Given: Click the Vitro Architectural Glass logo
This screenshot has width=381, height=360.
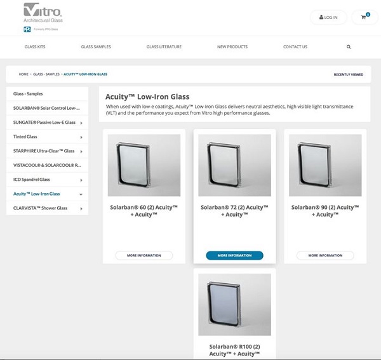Looking at the screenshot, I should point(43,13).
